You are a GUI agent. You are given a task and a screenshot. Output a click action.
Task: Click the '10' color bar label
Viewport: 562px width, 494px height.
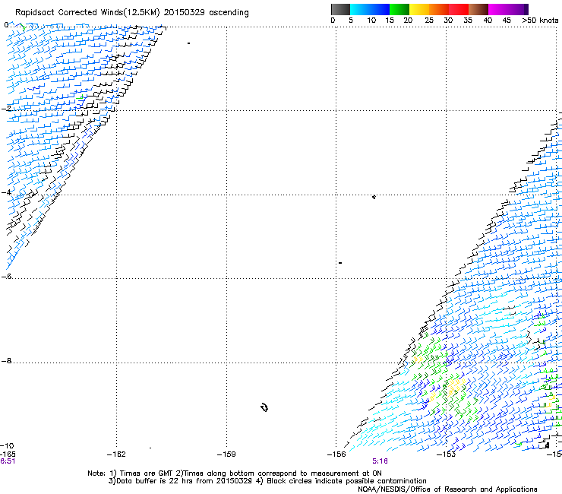point(371,21)
